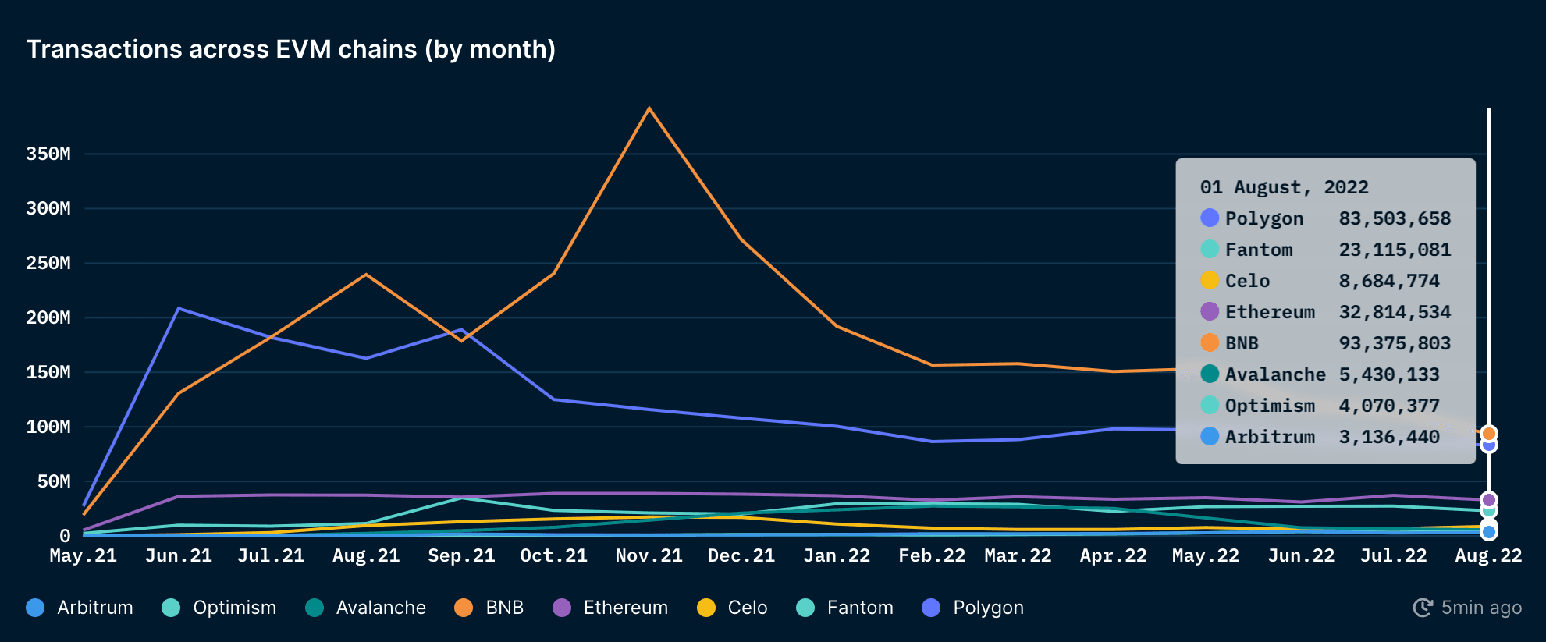This screenshot has width=1546, height=642.
Task: Click the Polygon legend label
Action: tap(988, 608)
